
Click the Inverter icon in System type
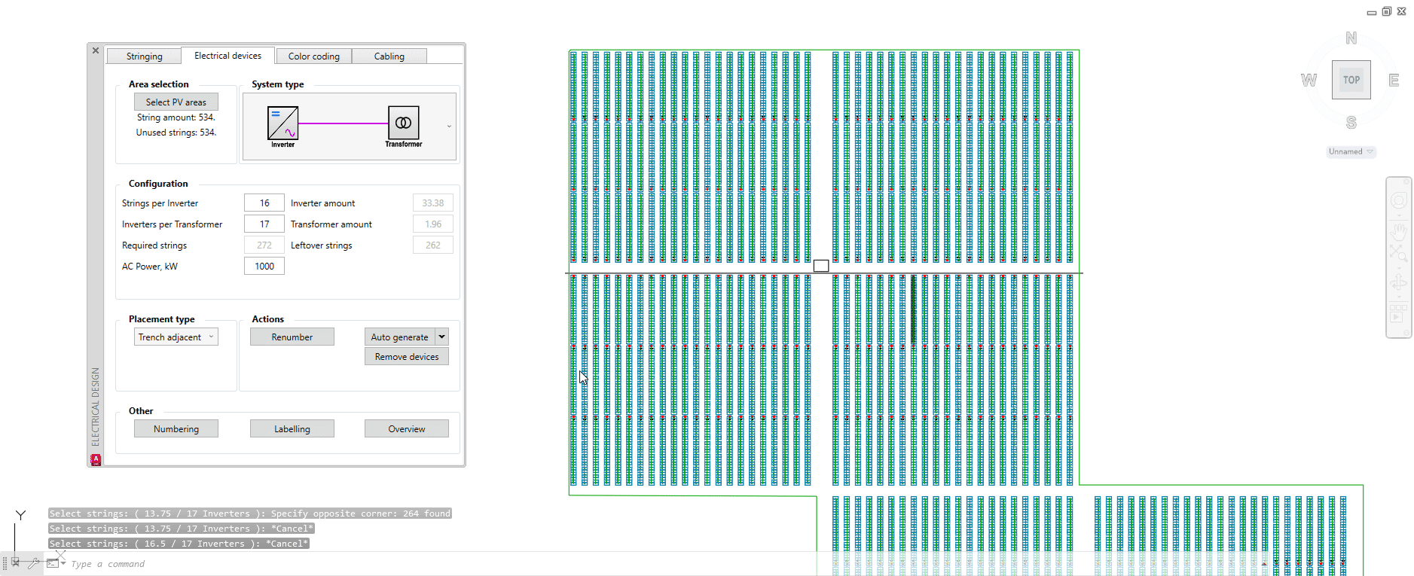[x=282, y=123]
